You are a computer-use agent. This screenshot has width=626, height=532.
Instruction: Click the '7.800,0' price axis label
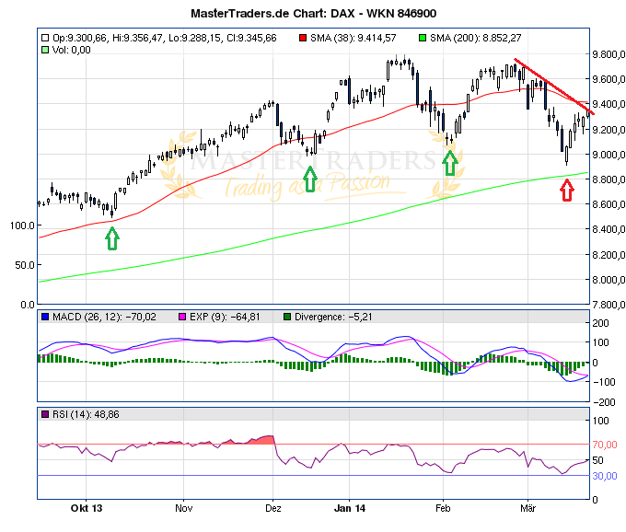pyautogui.click(x=609, y=305)
